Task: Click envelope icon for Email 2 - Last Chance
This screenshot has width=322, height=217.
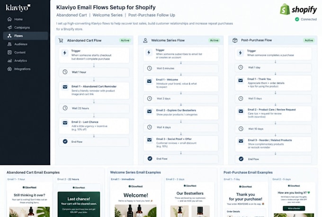Action: coord(65,122)
